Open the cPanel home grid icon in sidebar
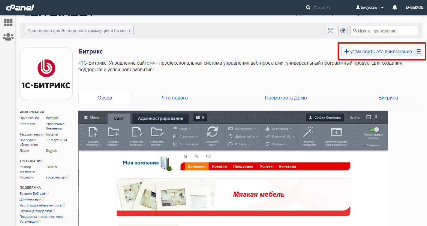This screenshot has width=427, height=226. point(8,22)
